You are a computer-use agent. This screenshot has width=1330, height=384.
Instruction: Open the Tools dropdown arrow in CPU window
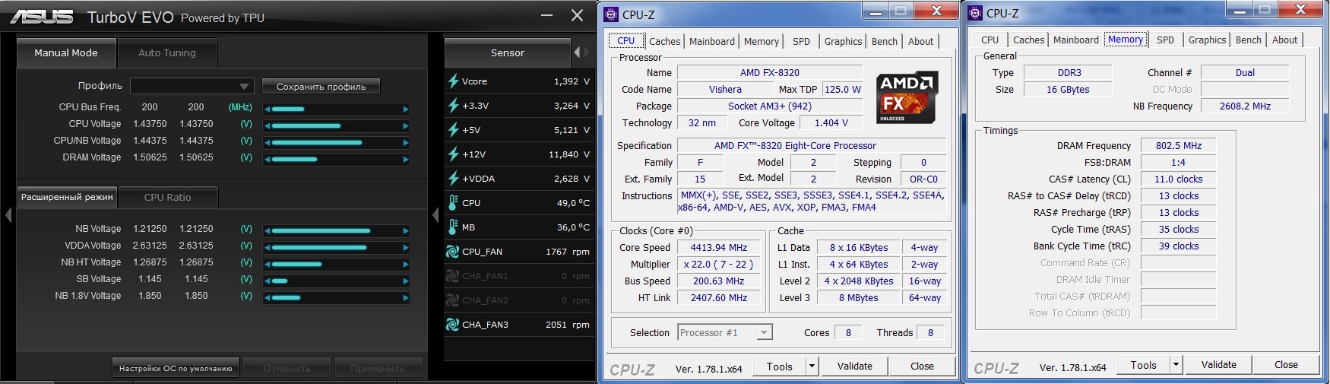point(812,367)
